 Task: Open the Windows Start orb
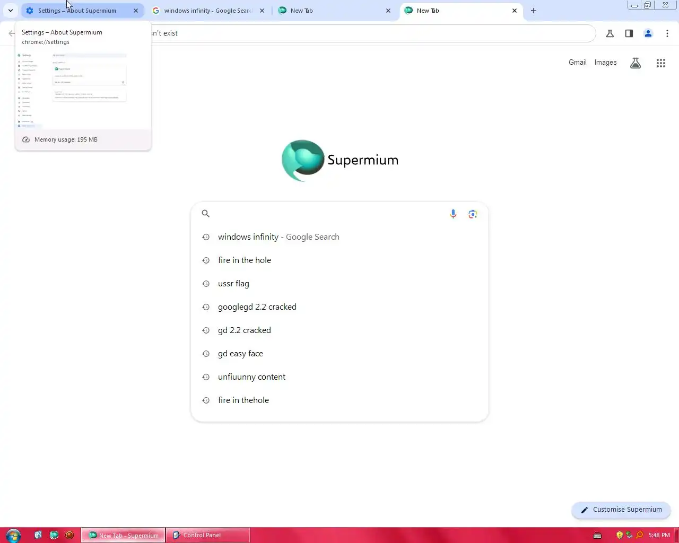pyautogui.click(x=13, y=535)
